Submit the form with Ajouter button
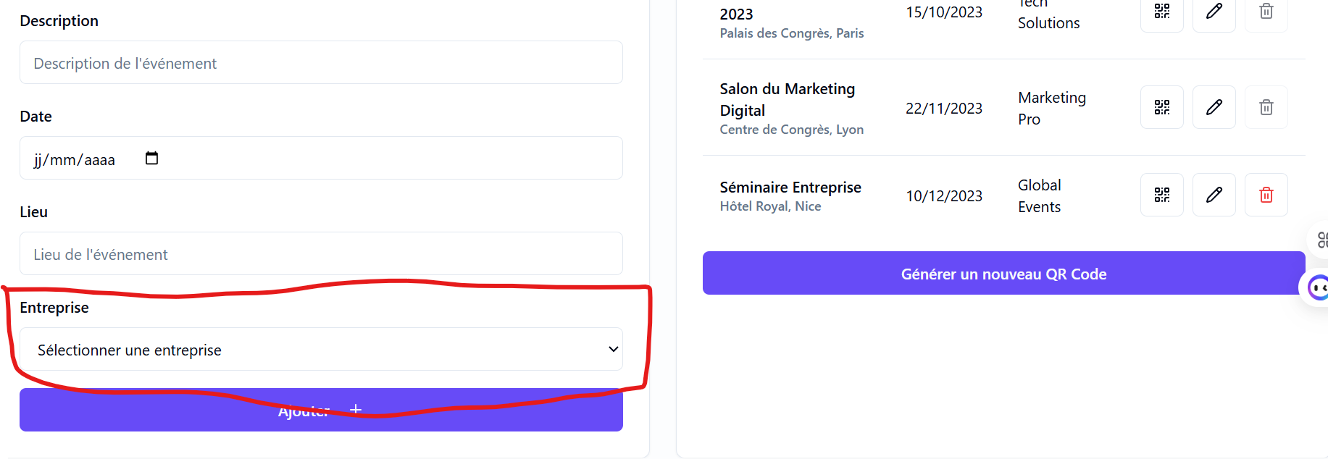 321,410
